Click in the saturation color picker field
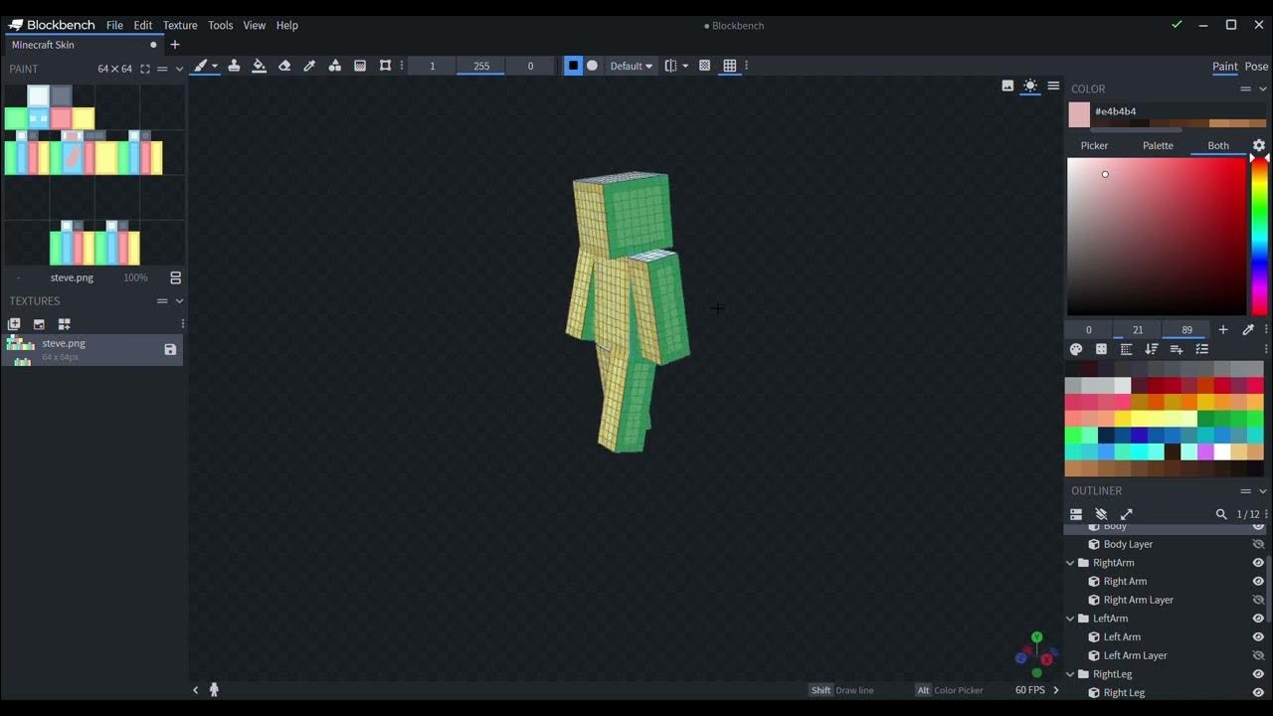Image resolution: width=1273 pixels, height=716 pixels. (x=1156, y=237)
